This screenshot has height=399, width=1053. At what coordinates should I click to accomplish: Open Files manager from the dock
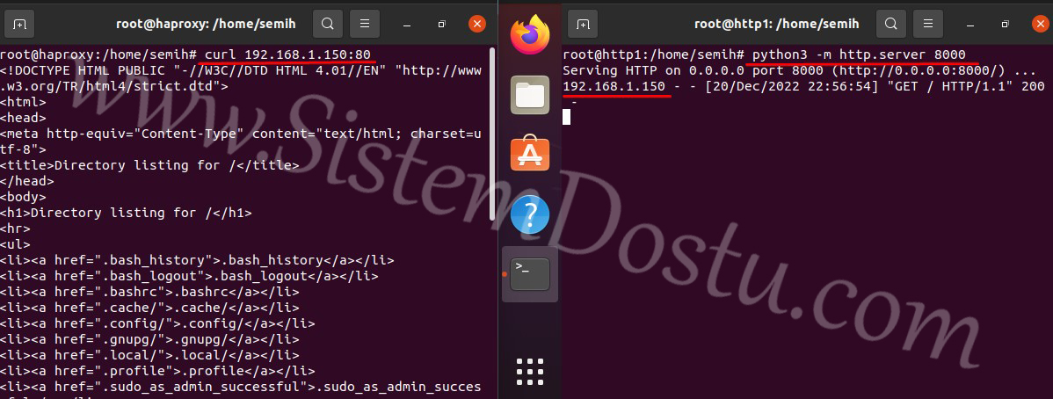pos(530,95)
